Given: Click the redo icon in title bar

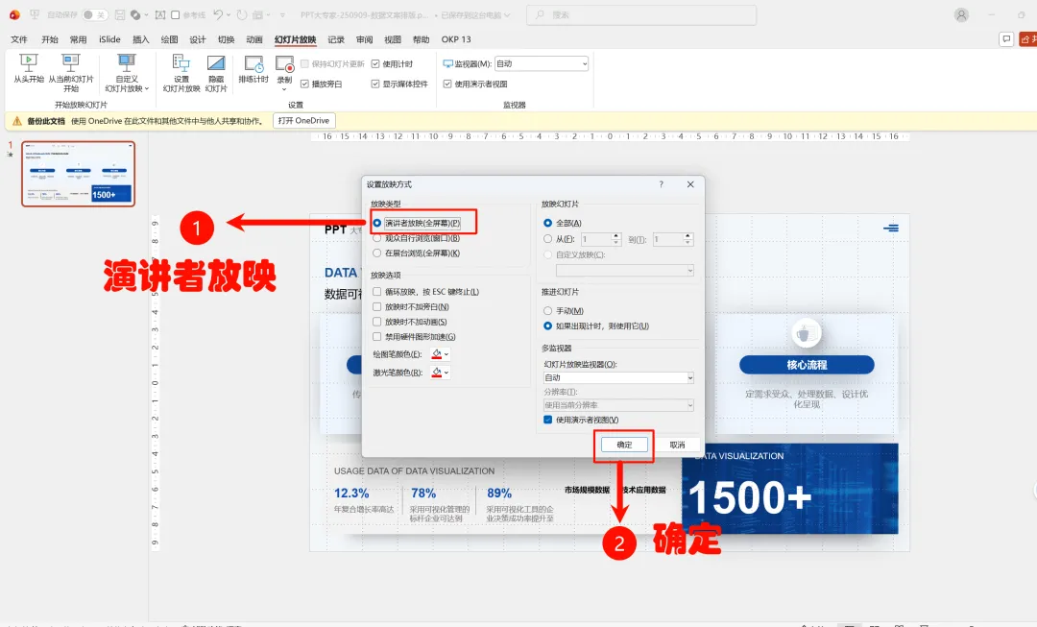Looking at the screenshot, I should pos(242,14).
